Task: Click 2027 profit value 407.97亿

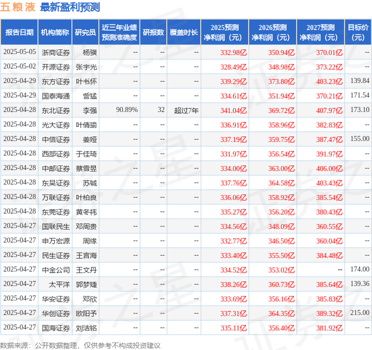Action: click(329, 110)
